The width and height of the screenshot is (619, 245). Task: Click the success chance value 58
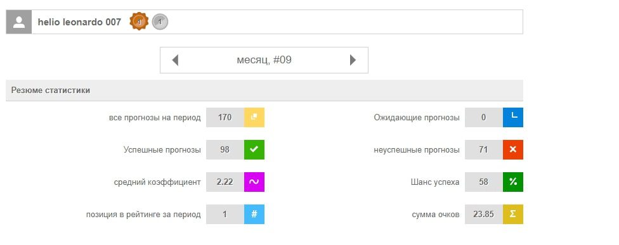pos(483,182)
